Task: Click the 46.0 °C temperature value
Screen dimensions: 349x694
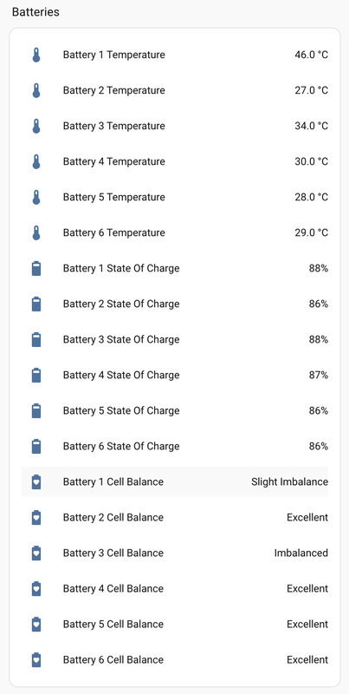Action: (x=312, y=55)
